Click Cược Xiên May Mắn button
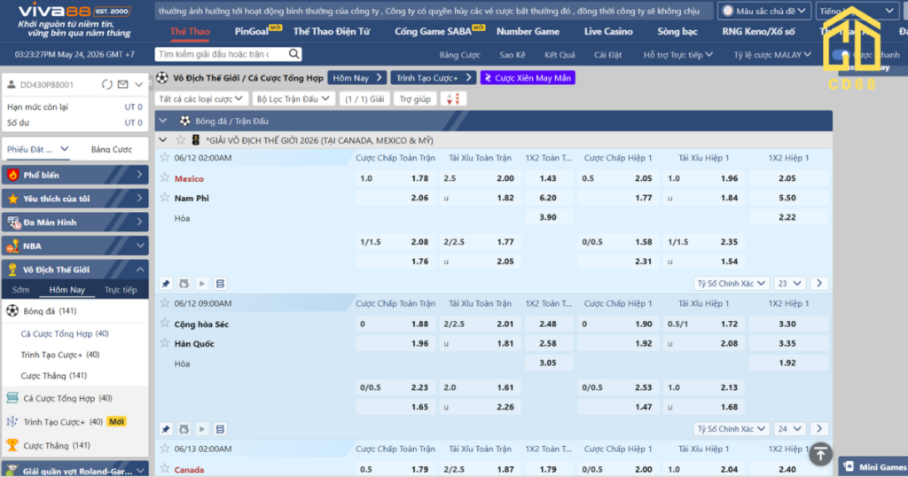The image size is (908, 477). (528, 77)
